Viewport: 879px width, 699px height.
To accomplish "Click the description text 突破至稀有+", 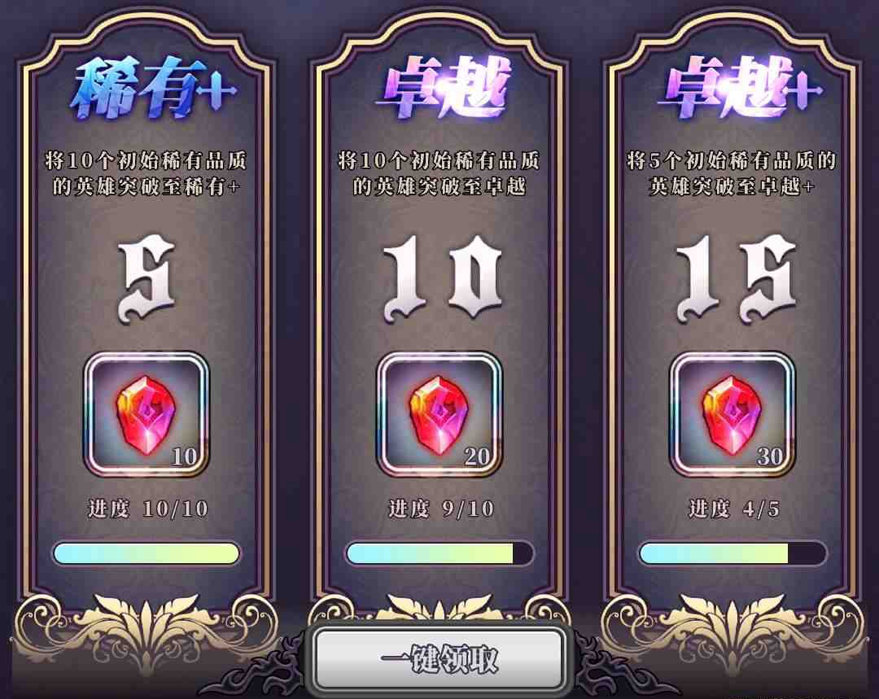I will click(178, 186).
